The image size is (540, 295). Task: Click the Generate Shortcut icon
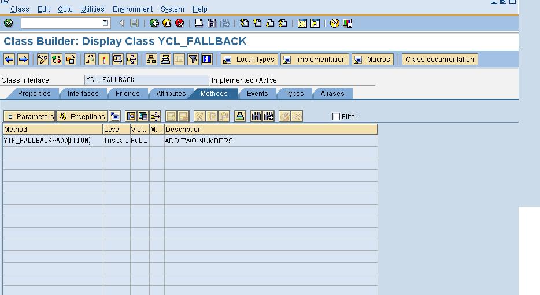coord(315,23)
